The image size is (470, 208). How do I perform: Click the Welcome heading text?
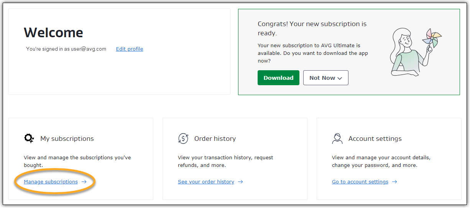point(53,33)
